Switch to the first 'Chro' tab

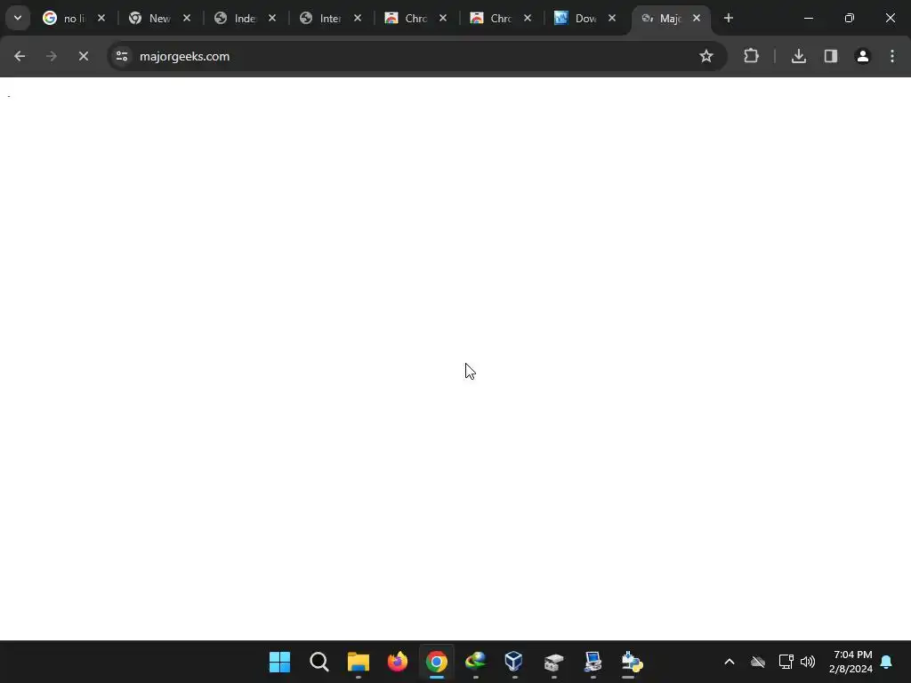[406, 18]
